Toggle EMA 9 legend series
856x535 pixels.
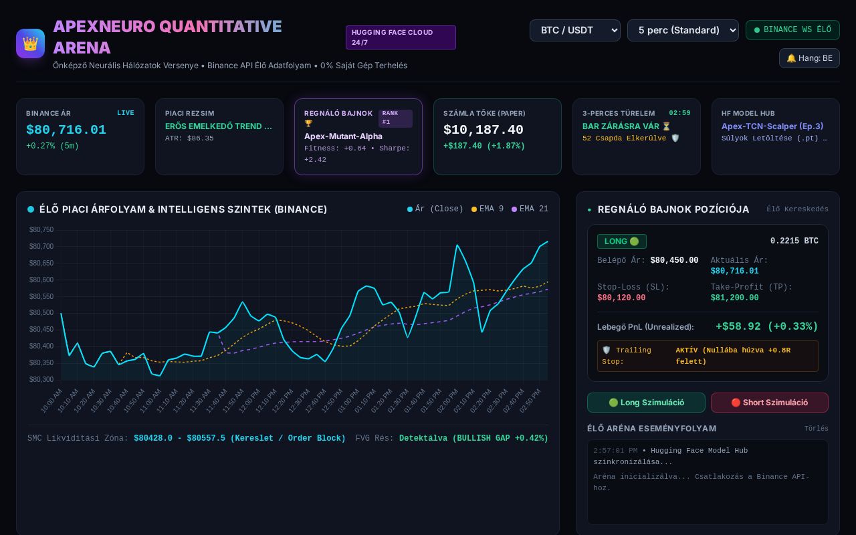pyautogui.click(x=488, y=209)
